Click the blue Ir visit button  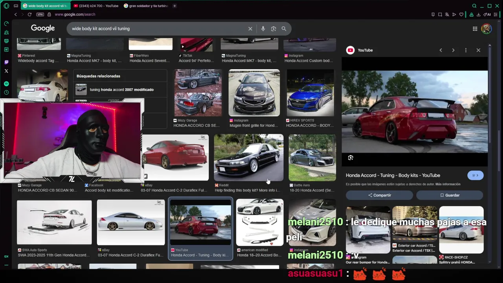point(475,175)
